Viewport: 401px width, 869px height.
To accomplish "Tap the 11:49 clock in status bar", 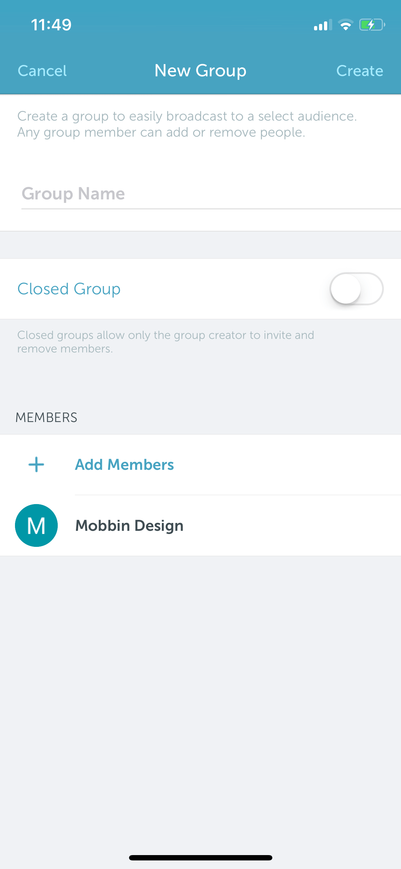I will coord(51,25).
